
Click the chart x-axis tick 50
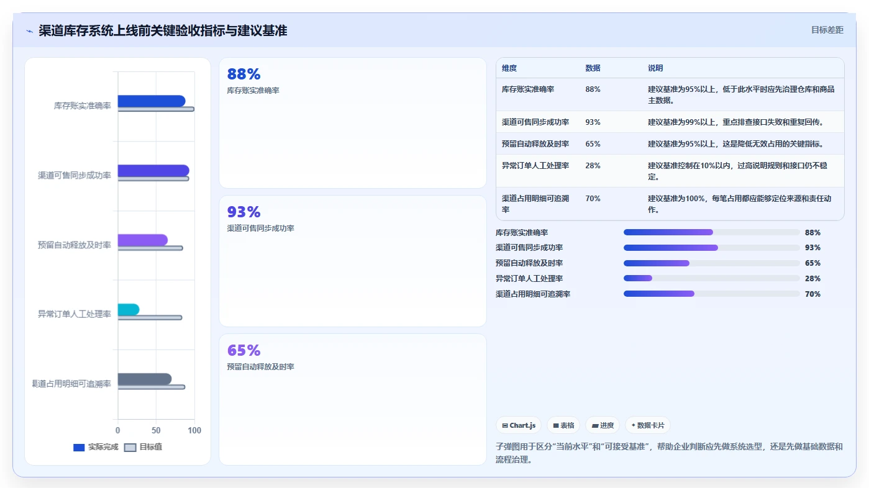[x=156, y=430]
